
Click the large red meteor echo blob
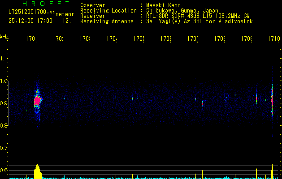(x=37, y=100)
